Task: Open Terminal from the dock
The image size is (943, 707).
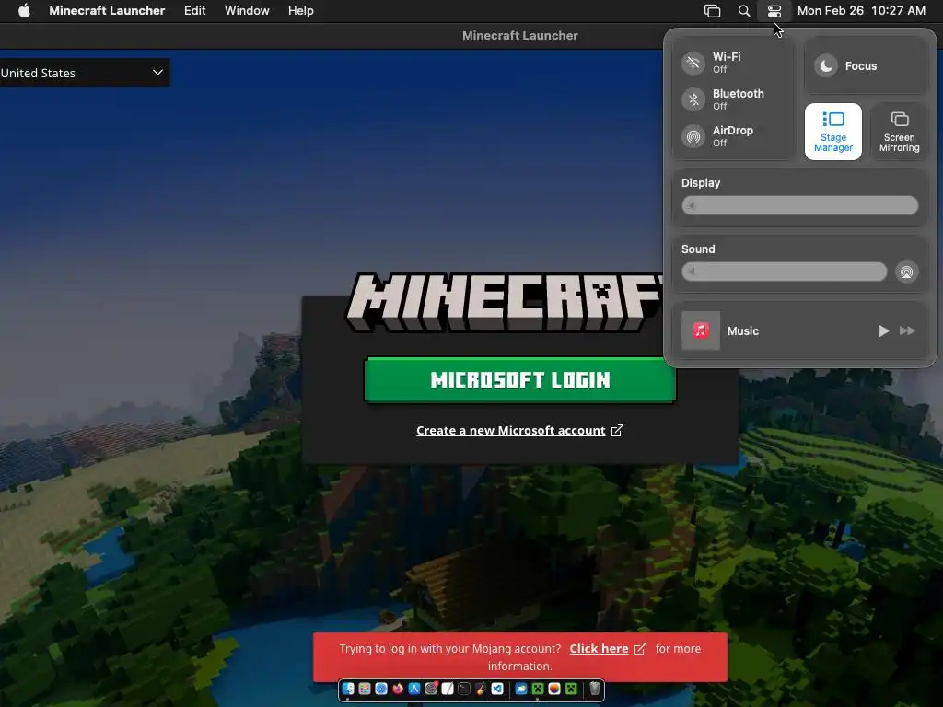Action: click(x=464, y=689)
